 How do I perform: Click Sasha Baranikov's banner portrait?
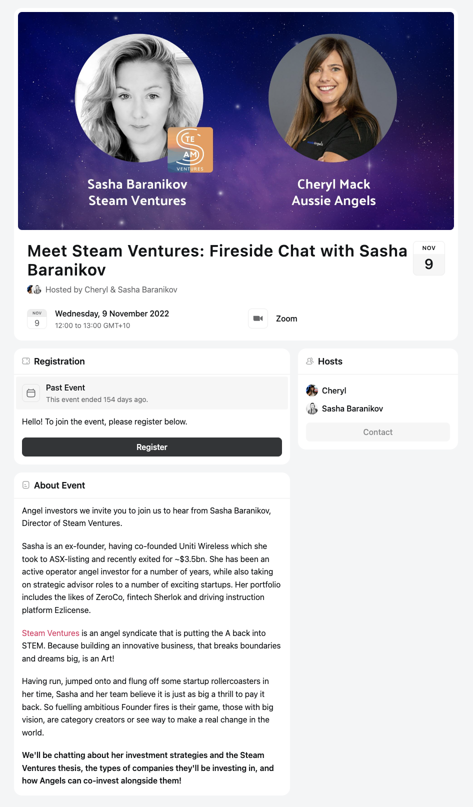click(139, 98)
